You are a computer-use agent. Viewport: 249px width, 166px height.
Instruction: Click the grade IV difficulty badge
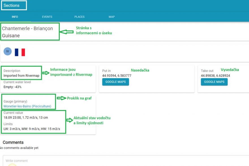pyautogui.click(x=8, y=51)
